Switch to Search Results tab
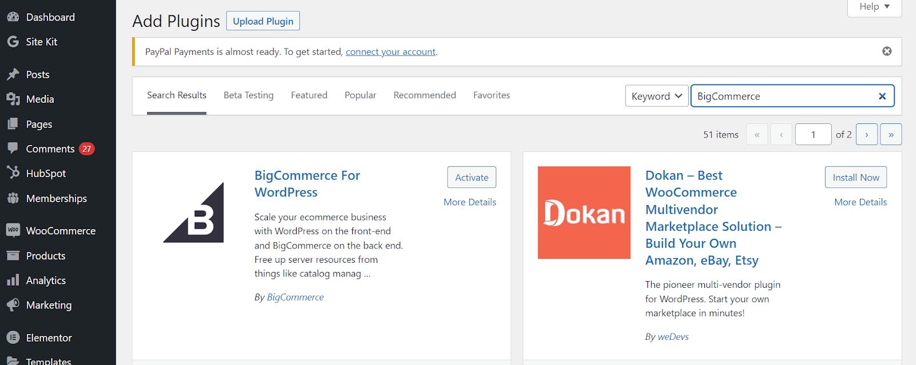The width and height of the screenshot is (916, 365). (176, 95)
